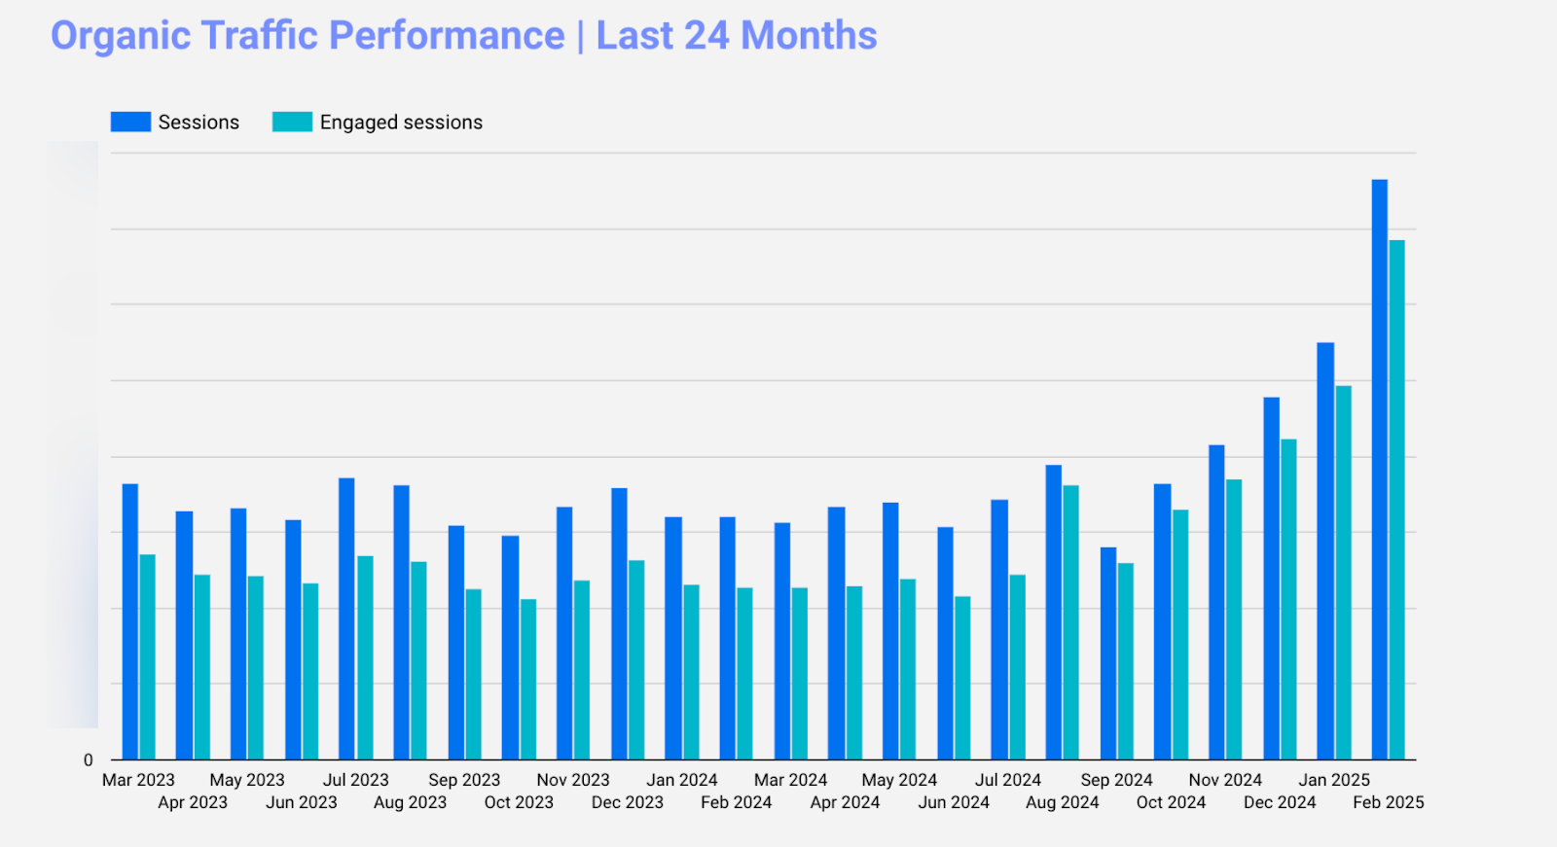Click the Jul 2023 blue Sessions bar
1557x847 pixels.
346,618
